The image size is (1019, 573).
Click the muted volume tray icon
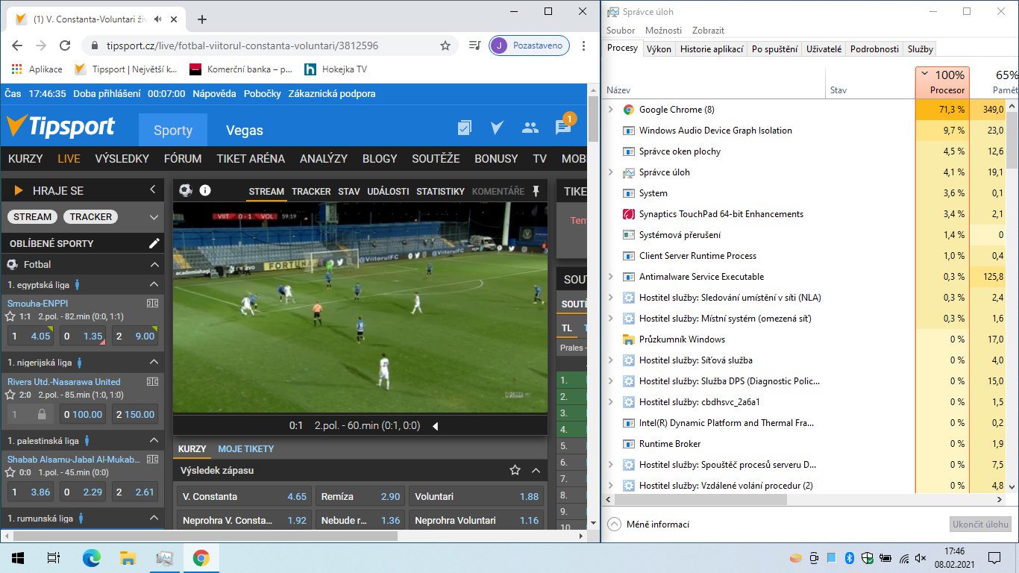tap(921, 558)
